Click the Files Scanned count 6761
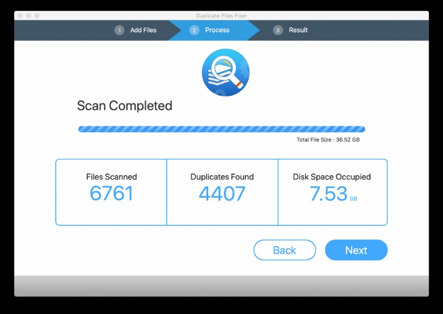This screenshot has height=314, width=443. [x=111, y=194]
